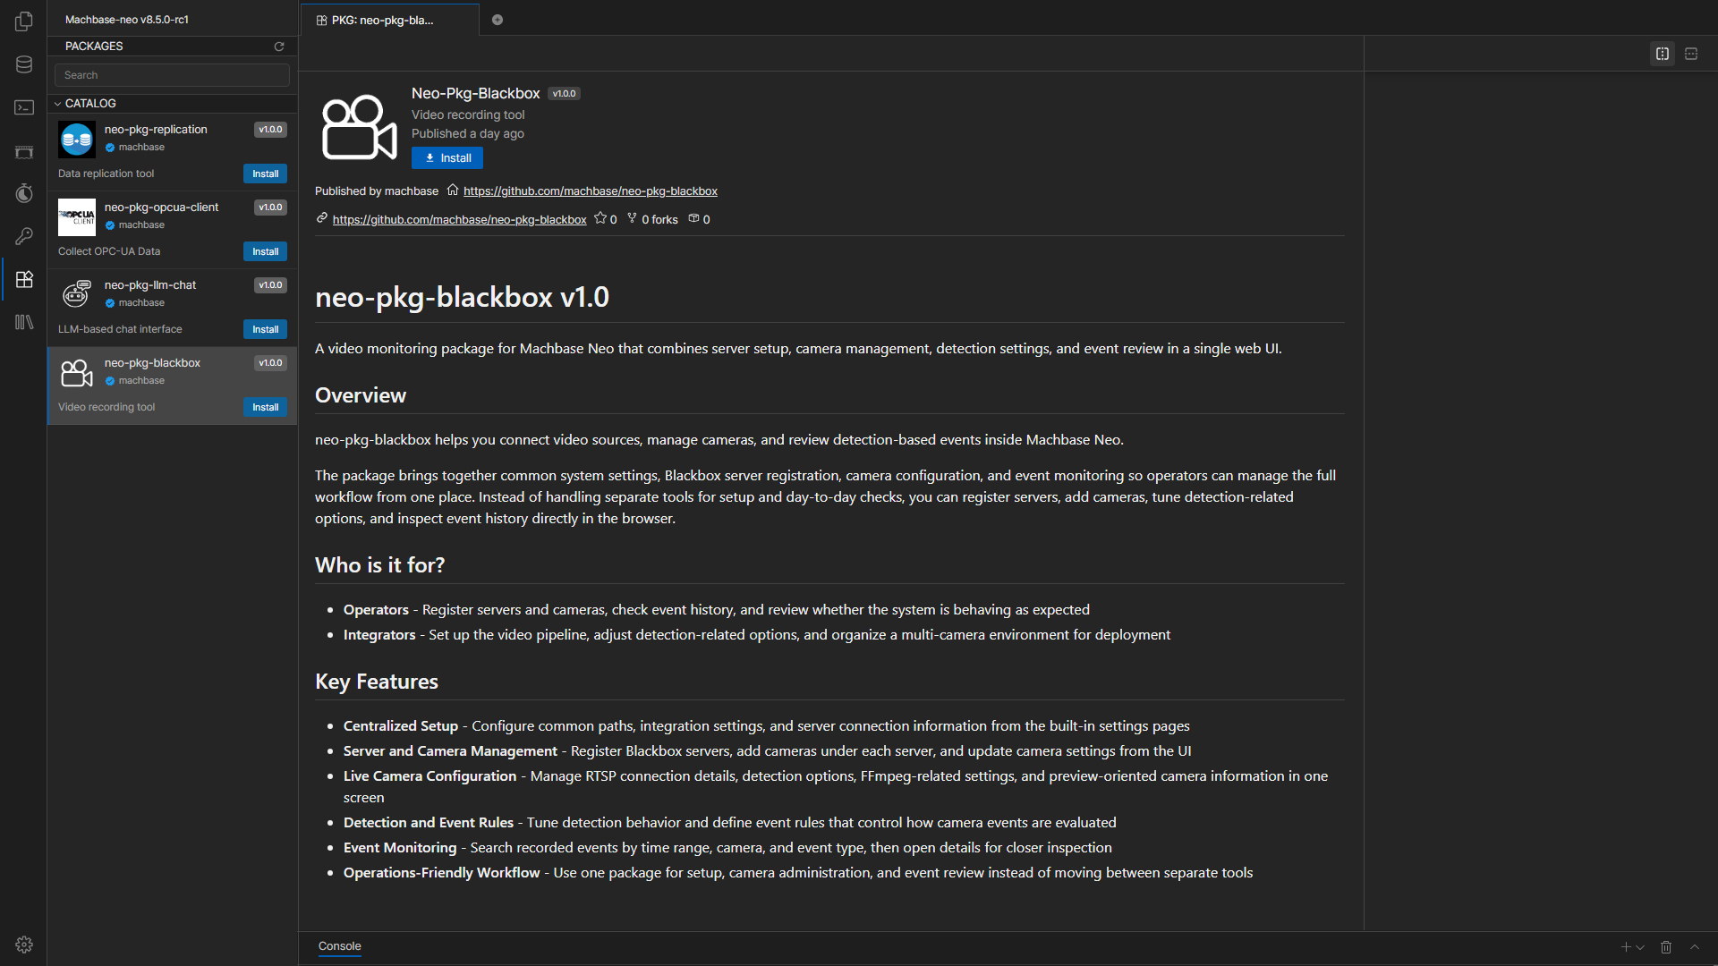Open the database icon in the sidebar

point(24,64)
